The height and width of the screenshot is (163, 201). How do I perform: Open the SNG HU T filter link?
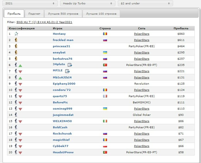(44, 22)
